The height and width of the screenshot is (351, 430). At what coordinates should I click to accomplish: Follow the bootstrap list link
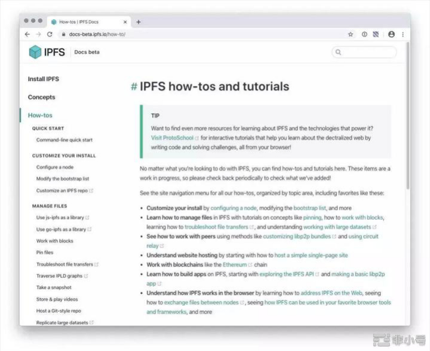pyautogui.click(x=309, y=208)
